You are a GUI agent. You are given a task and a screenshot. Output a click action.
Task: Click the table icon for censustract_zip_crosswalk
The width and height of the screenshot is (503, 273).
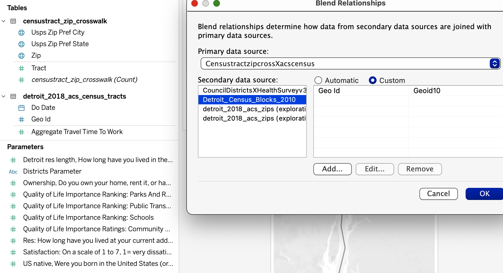click(13, 21)
